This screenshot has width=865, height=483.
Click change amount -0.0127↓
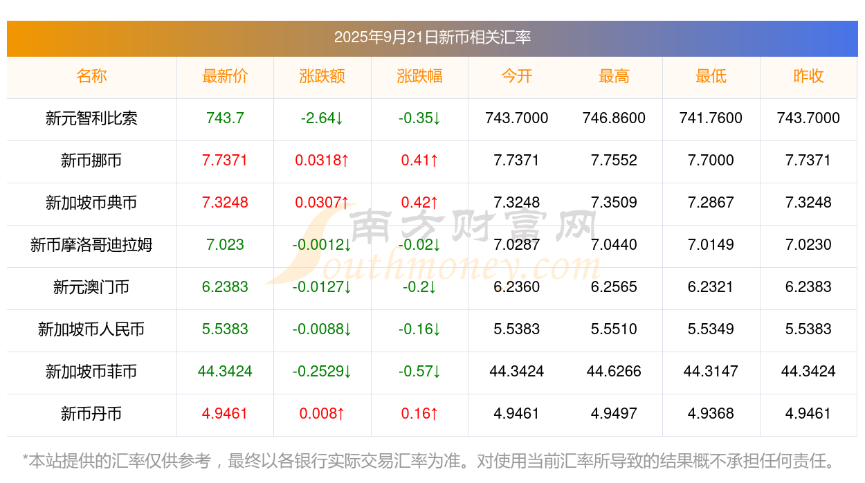pos(322,287)
